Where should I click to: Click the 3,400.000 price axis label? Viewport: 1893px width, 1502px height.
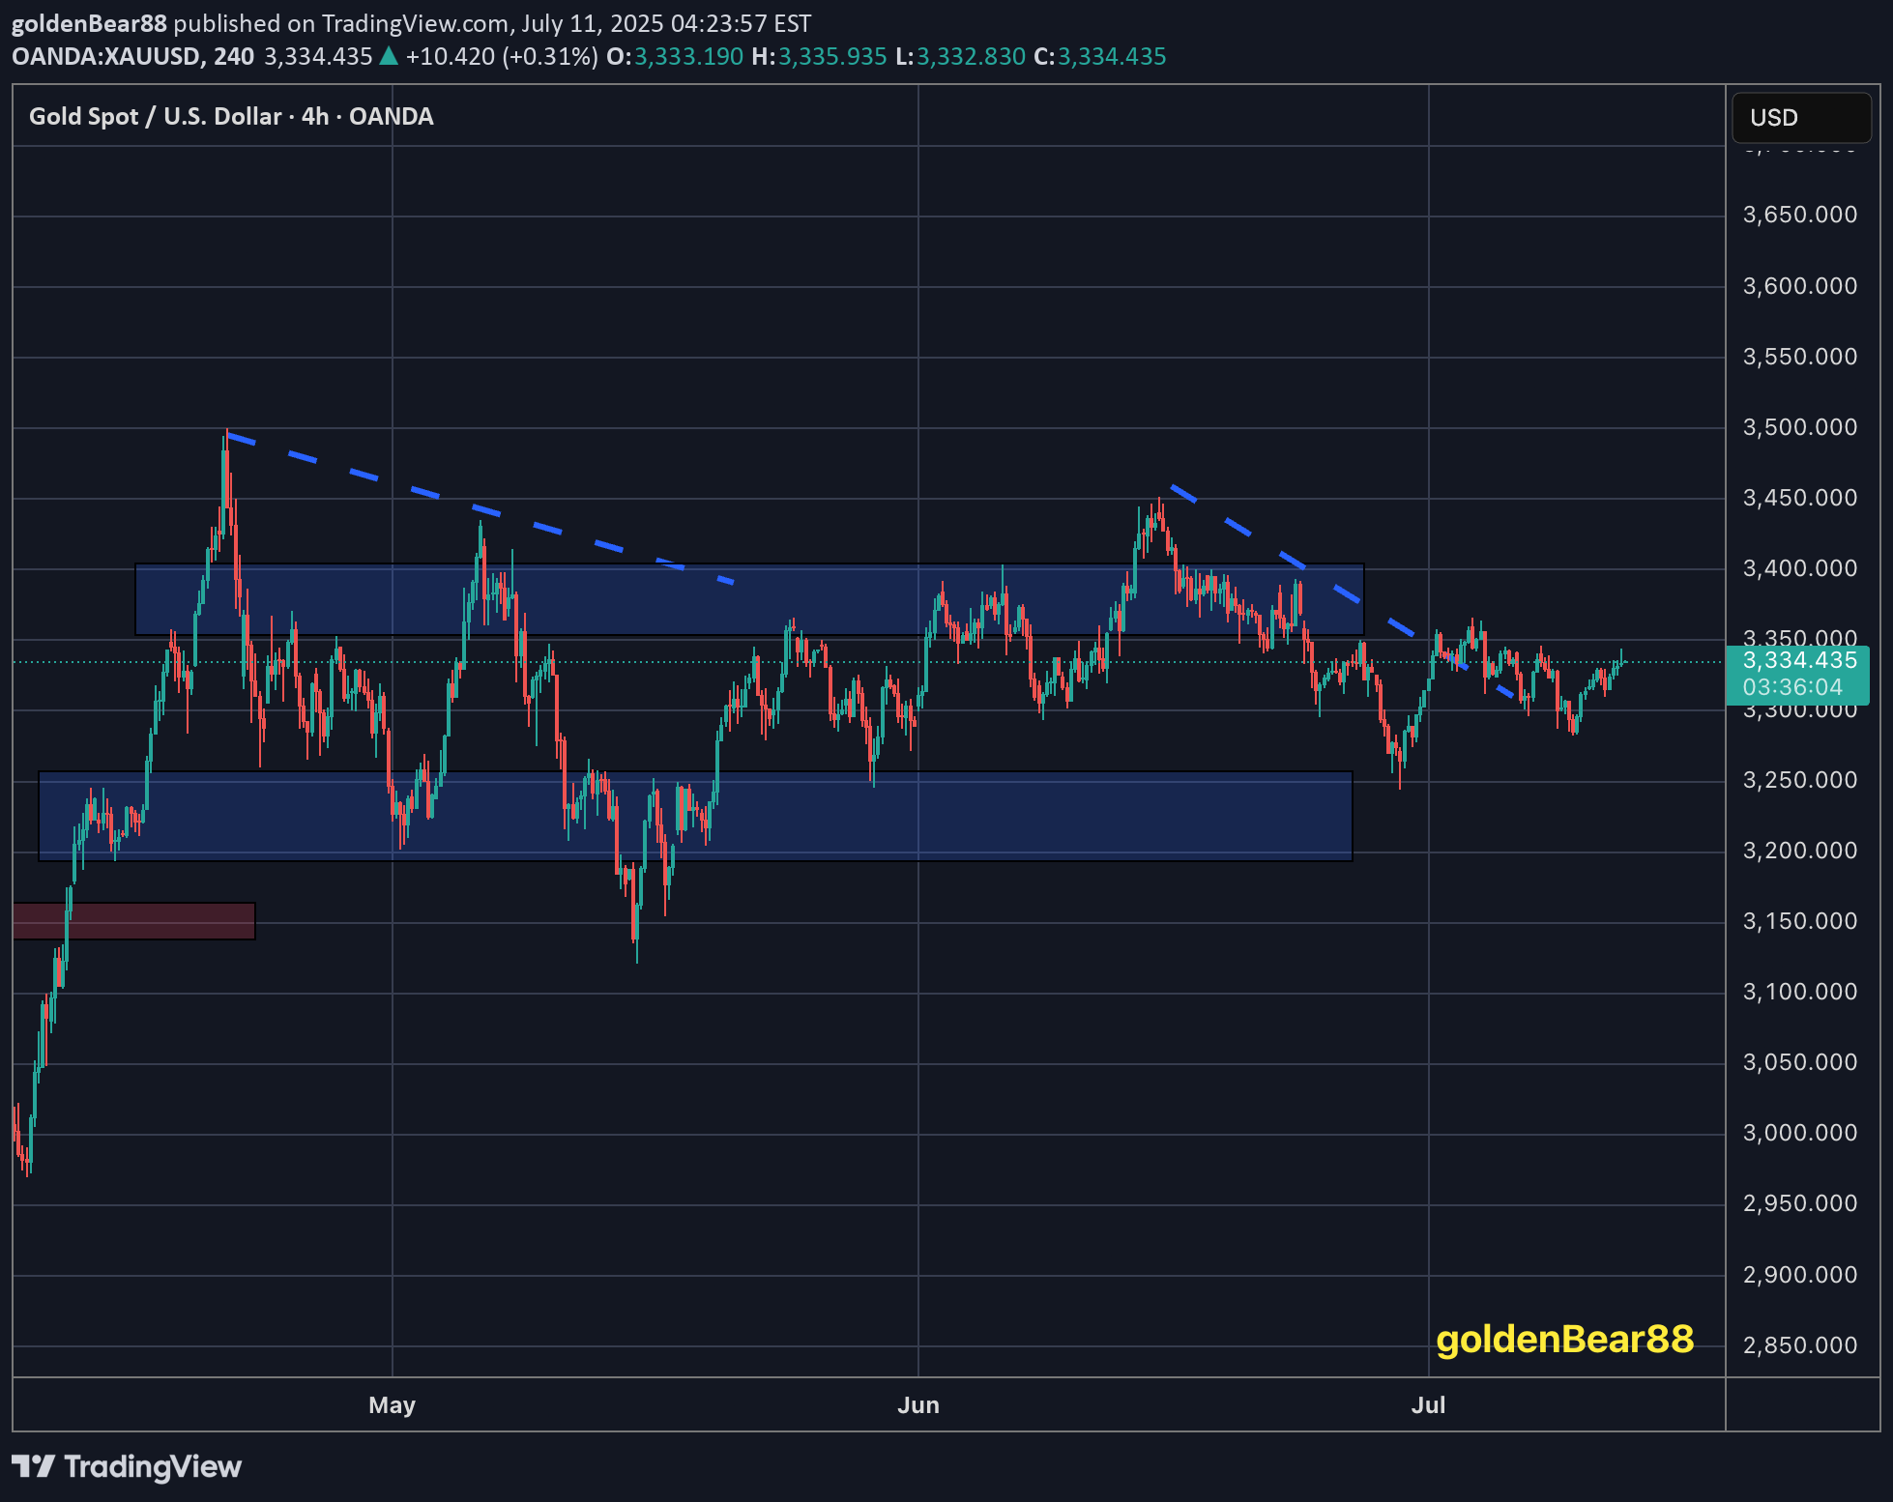point(1799,568)
